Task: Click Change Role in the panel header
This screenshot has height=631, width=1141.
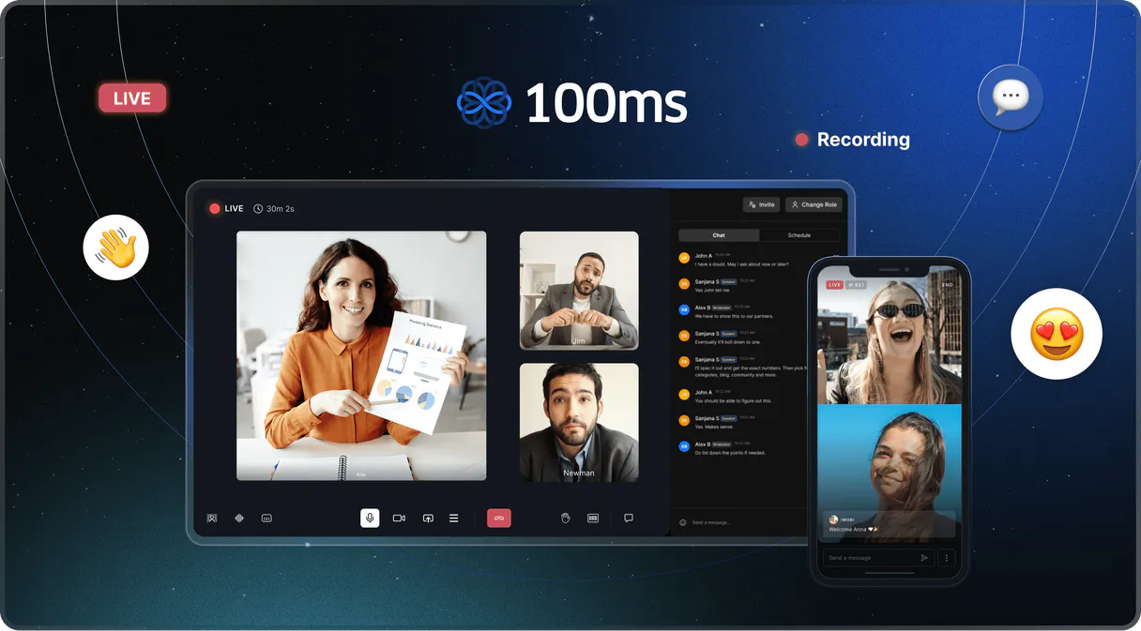Action: (x=814, y=204)
